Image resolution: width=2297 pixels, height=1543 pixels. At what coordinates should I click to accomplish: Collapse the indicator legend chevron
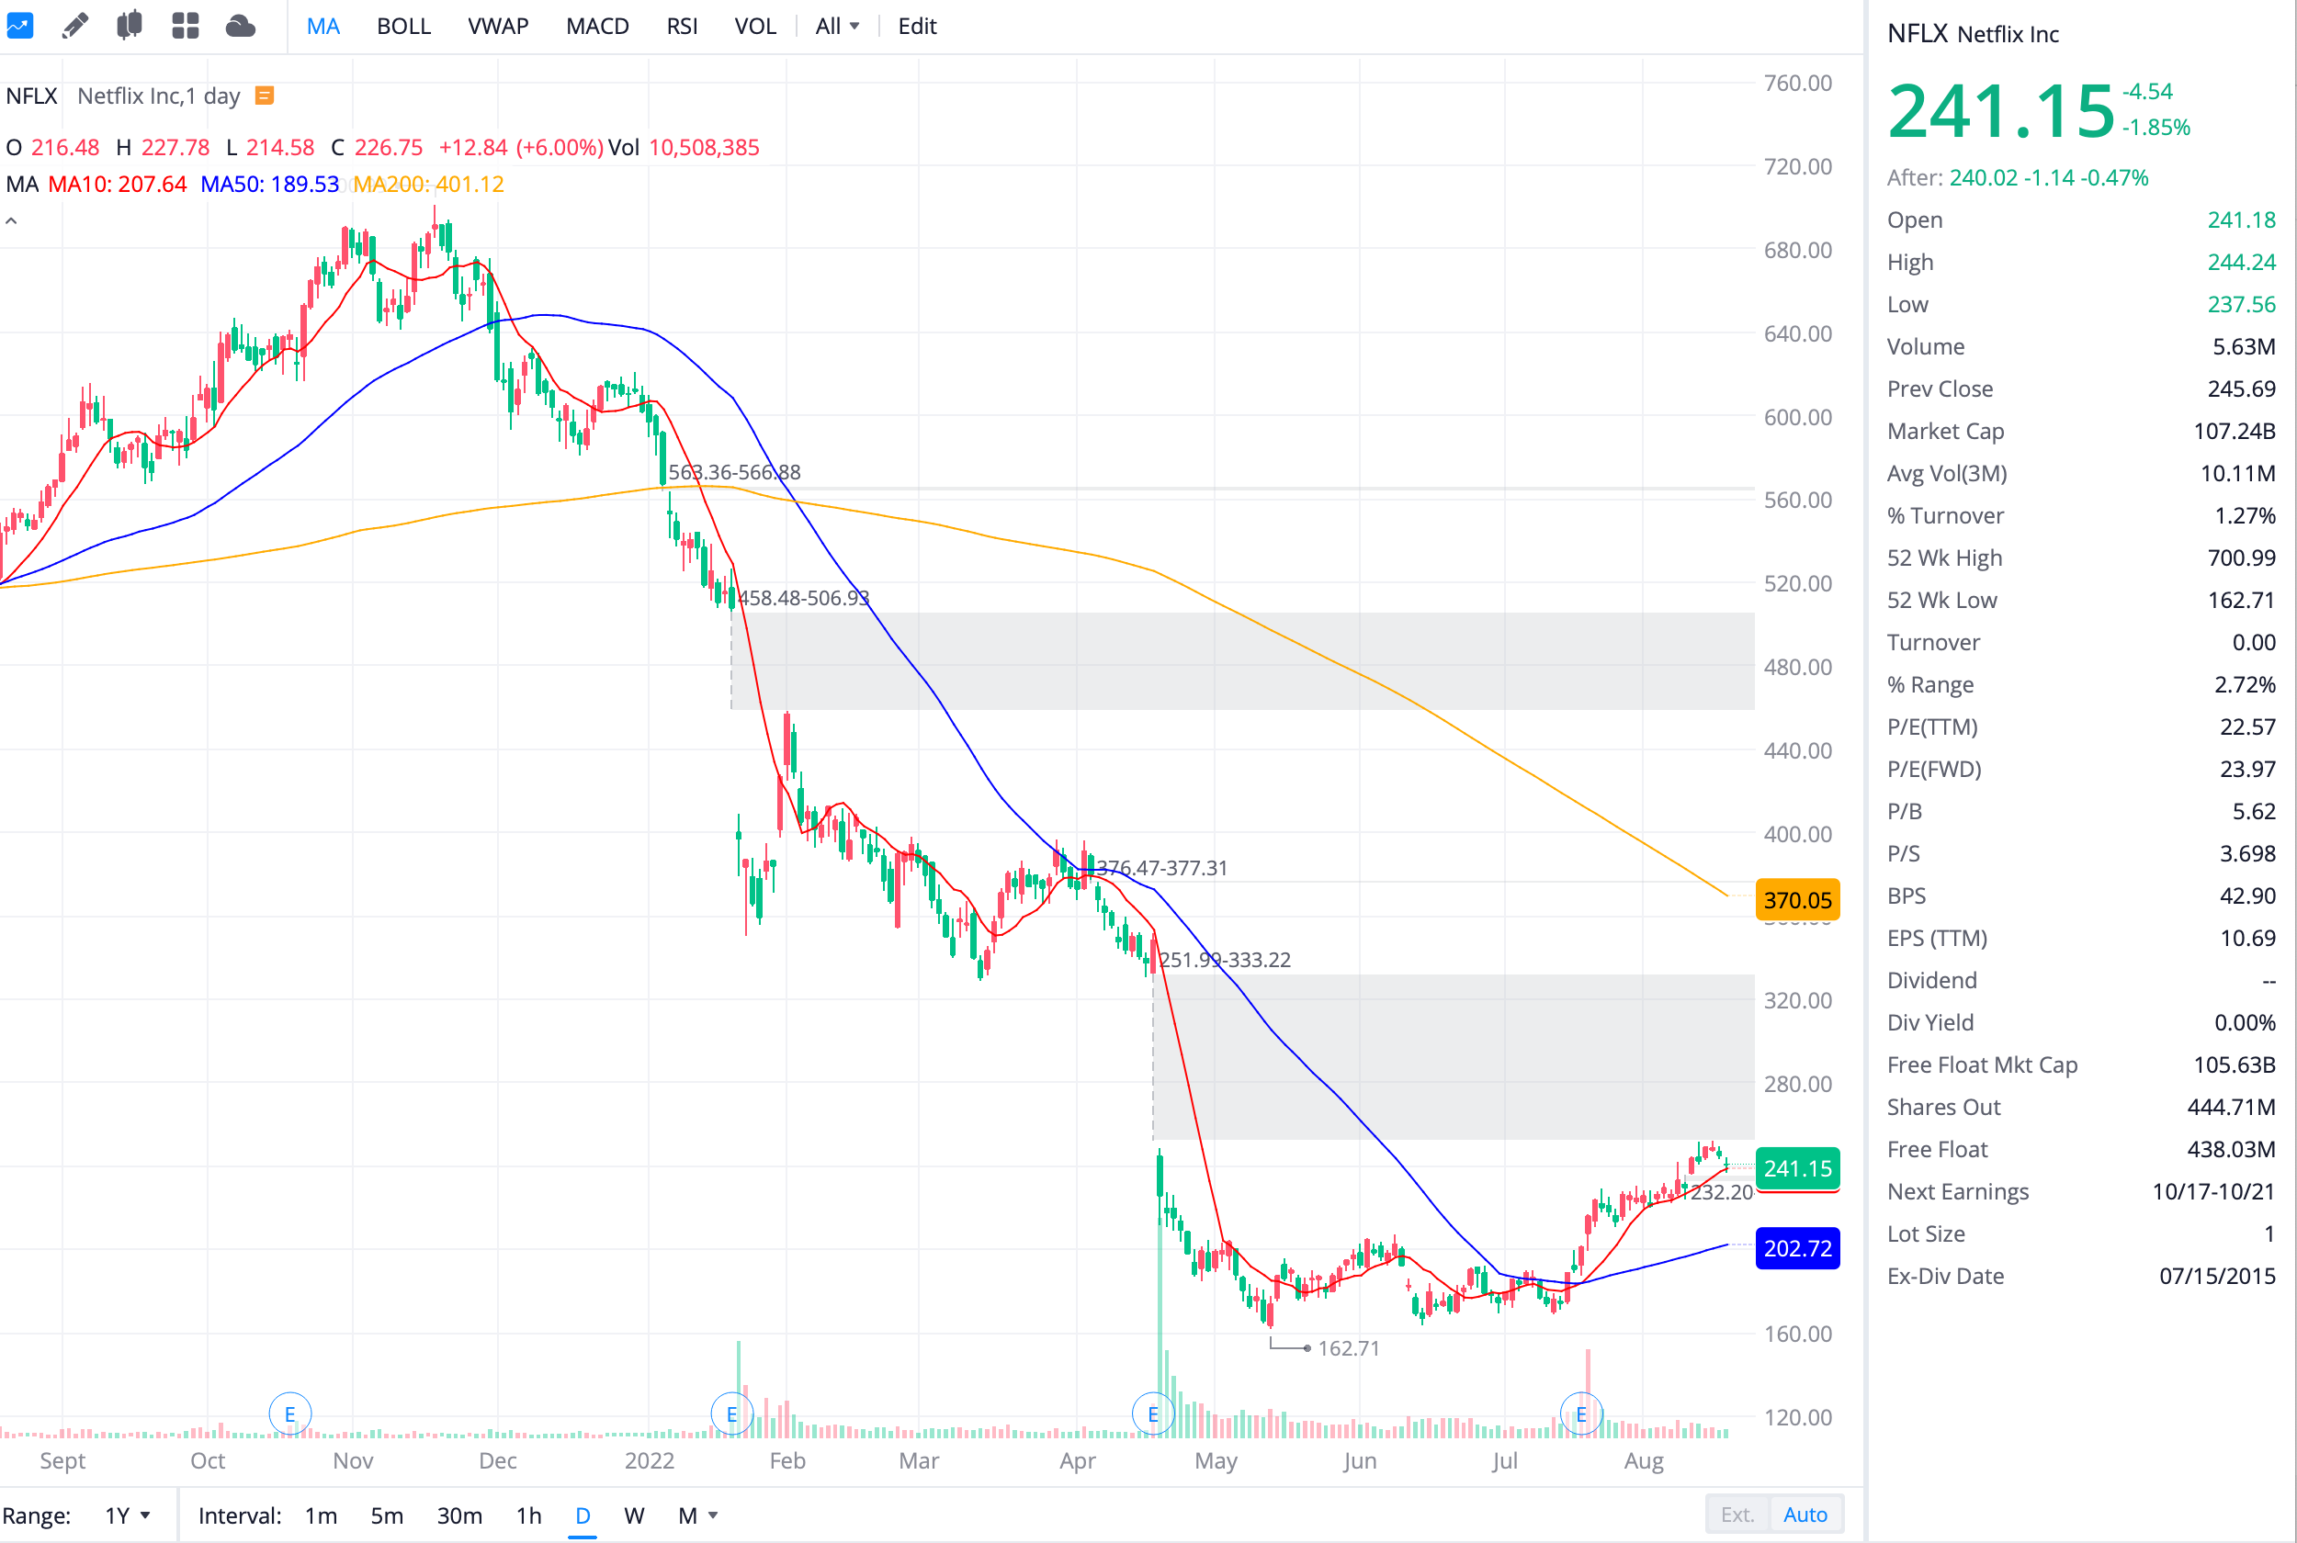tap(12, 221)
